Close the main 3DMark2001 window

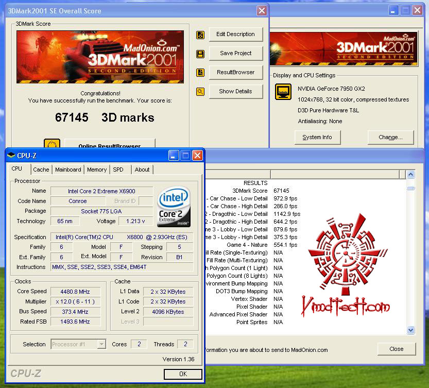(417, 10)
